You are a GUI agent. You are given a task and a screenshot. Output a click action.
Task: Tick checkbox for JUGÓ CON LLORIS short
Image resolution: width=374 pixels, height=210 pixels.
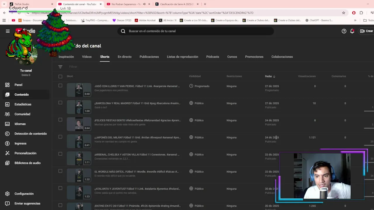click(60, 85)
